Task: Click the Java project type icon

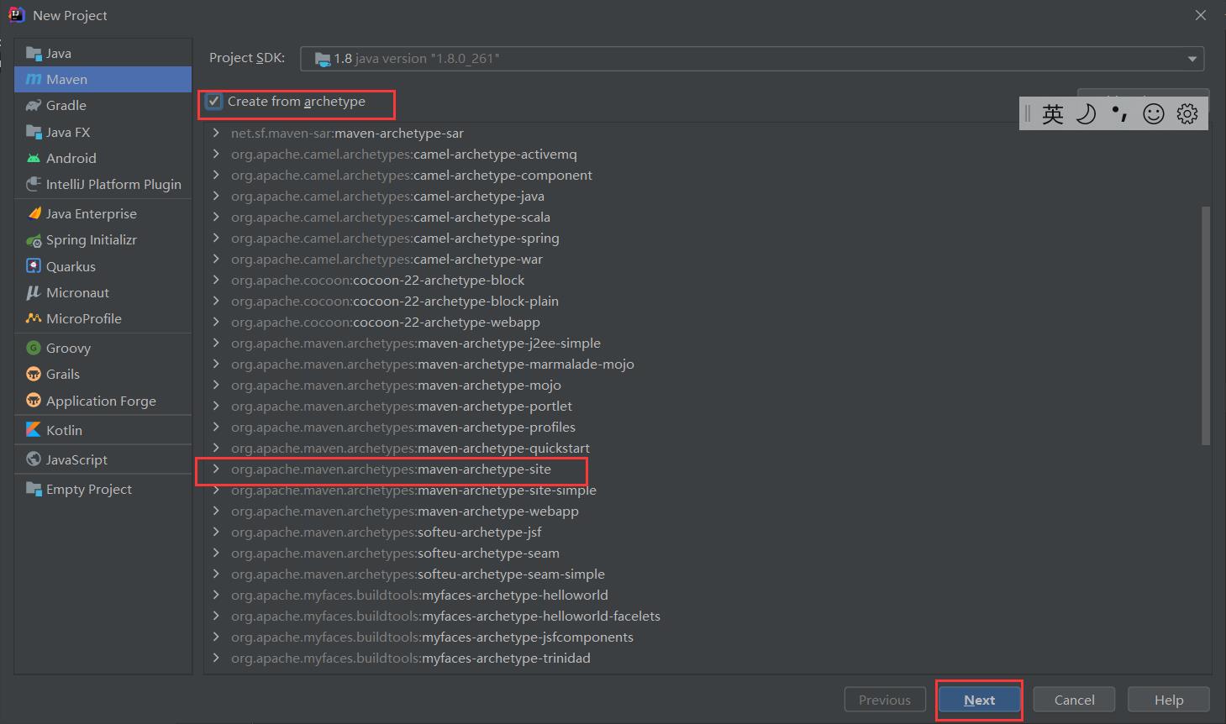Action: [x=34, y=53]
